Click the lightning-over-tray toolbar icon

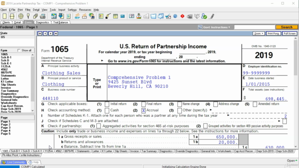tap(85, 16)
